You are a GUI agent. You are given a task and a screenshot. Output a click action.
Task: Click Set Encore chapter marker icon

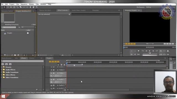pos(61,65)
